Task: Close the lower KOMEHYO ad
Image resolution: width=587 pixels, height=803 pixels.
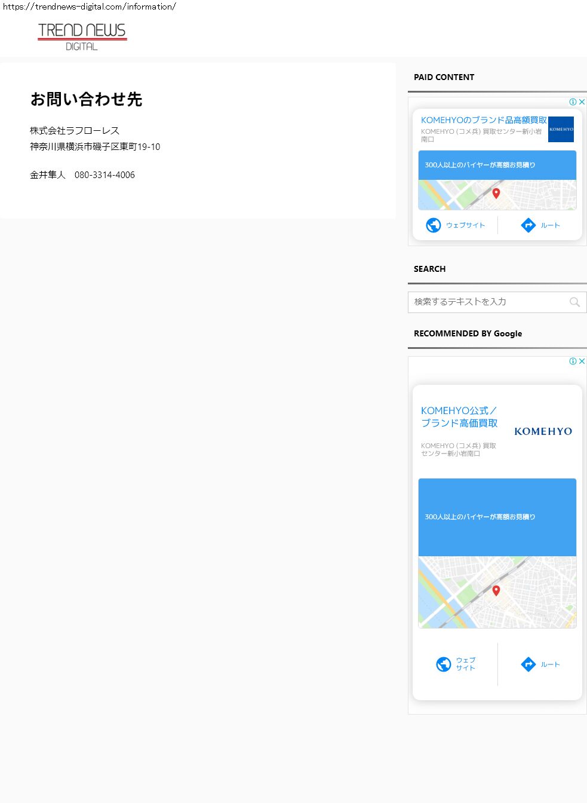Action: 582,361
